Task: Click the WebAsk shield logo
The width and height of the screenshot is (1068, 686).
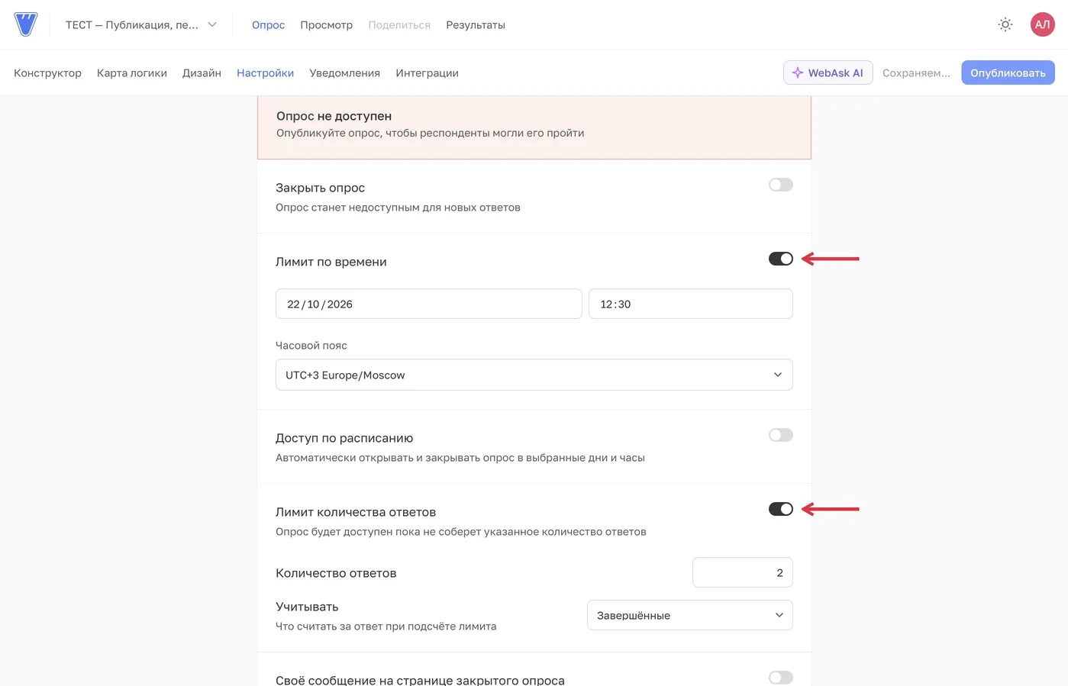Action: point(26,24)
